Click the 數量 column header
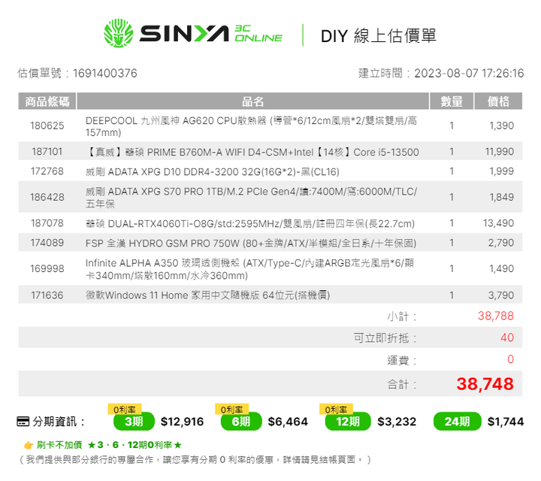The width and height of the screenshot is (541, 481). (452, 101)
